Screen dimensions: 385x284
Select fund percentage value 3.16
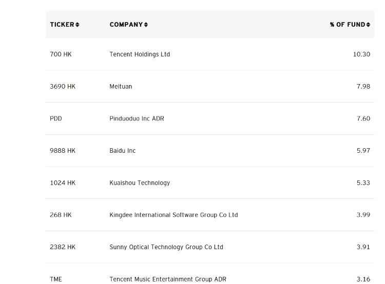pyautogui.click(x=363, y=279)
